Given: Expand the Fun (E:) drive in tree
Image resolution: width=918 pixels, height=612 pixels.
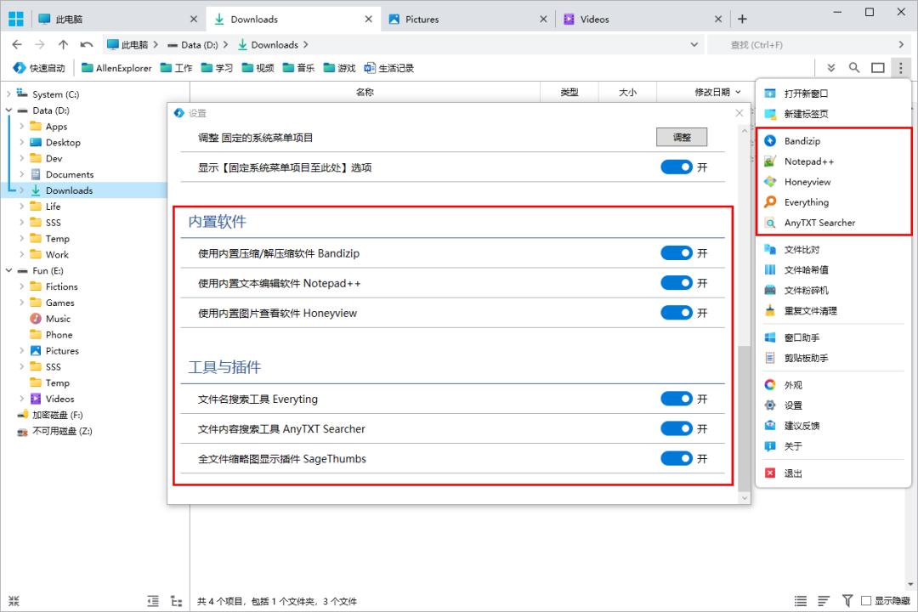Looking at the screenshot, I should point(8,270).
